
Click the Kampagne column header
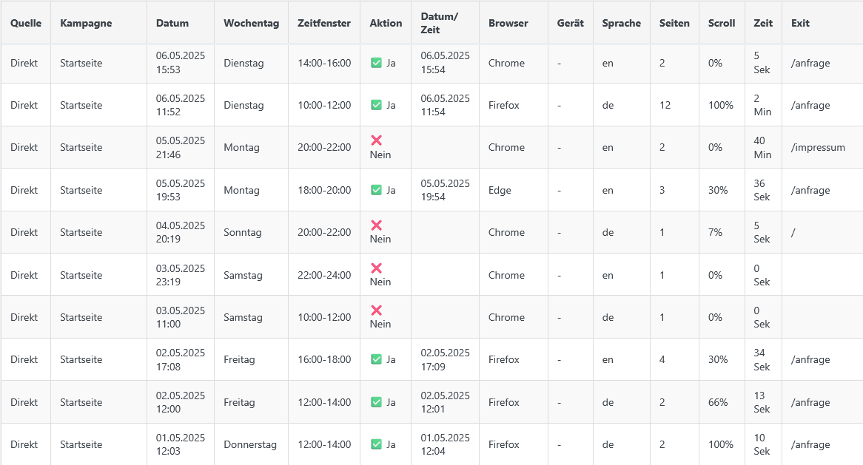click(86, 23)
